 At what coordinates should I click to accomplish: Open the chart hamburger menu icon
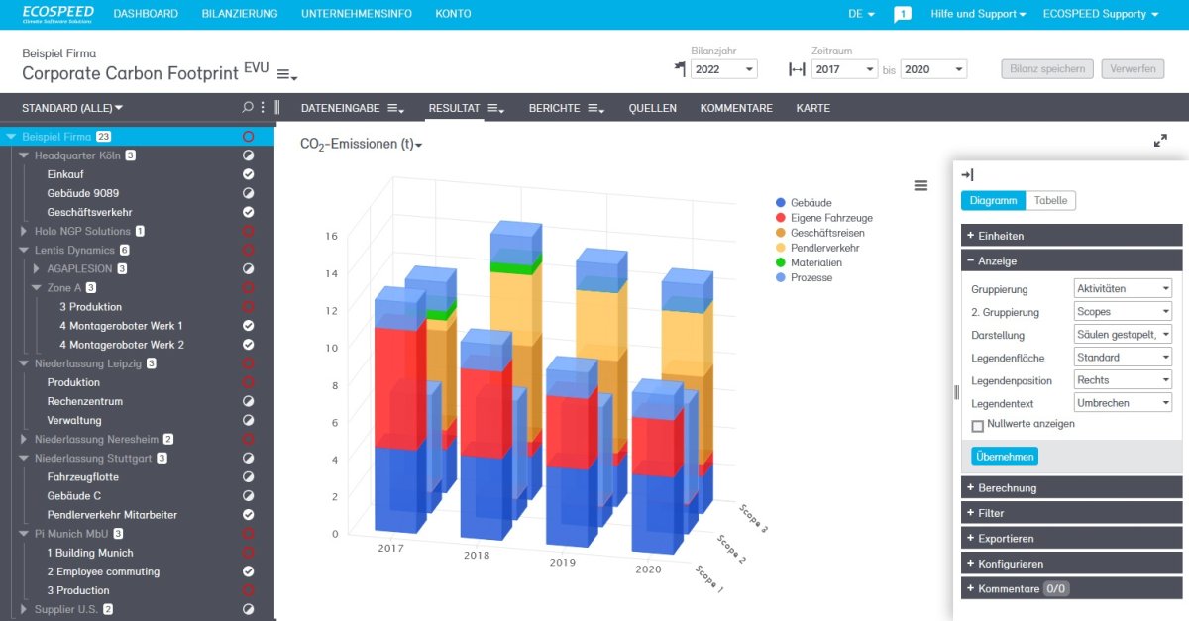point(920,185)
